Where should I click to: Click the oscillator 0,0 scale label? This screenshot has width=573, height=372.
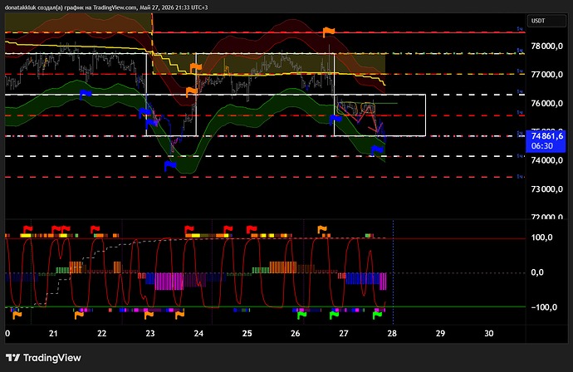[x=537, y=272]
